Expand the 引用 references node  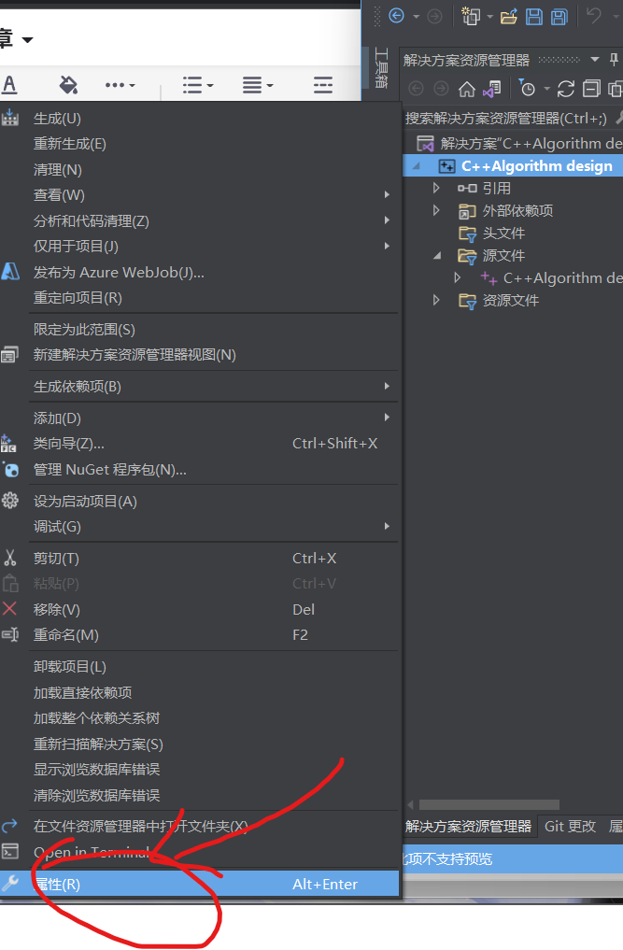[436, 188]
